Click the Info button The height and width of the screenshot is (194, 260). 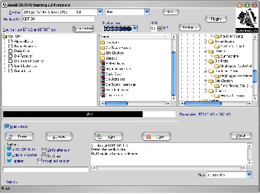click(x=171, y=12)
